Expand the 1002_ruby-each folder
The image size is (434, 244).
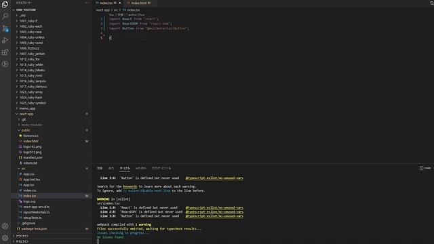pyautogui.click(x=31, y=26)
